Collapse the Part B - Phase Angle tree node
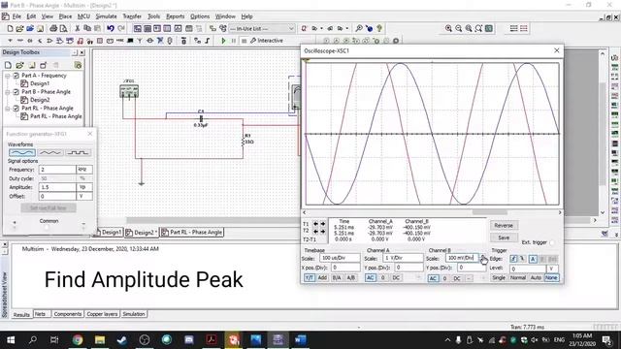Viewport: 621px width, 349px height. pos(7,91)
